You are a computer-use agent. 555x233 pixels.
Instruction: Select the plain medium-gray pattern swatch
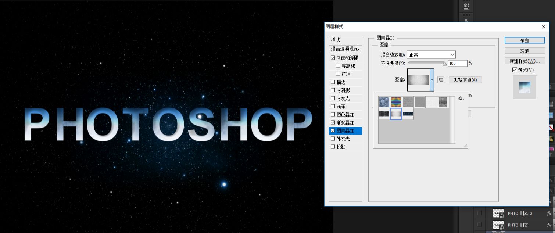420,102
